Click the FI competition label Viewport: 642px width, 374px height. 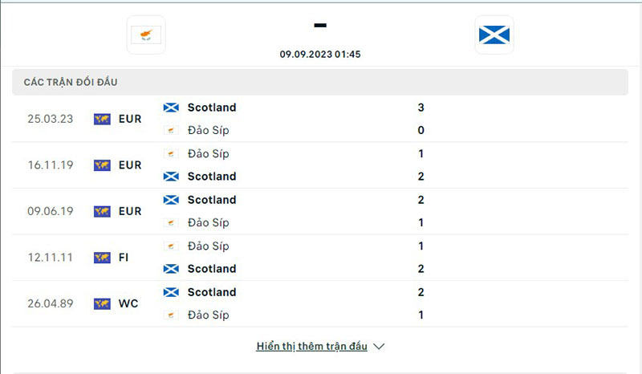(x=124, y=258)
